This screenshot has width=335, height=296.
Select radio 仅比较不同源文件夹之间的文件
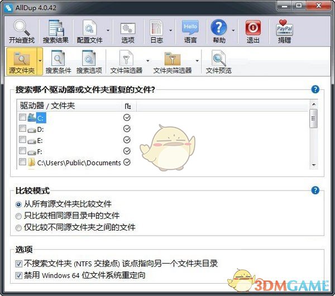tap(18, 228)
